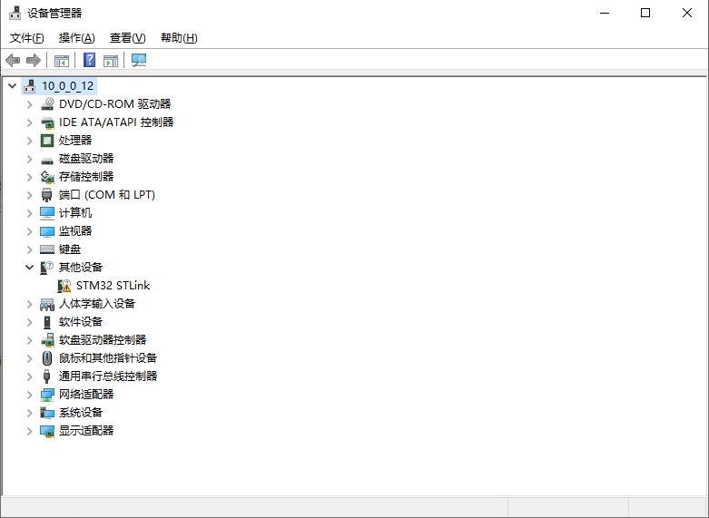Click the system devices folder icon
Screen dimensions: 709x518
tap(47, 413)
